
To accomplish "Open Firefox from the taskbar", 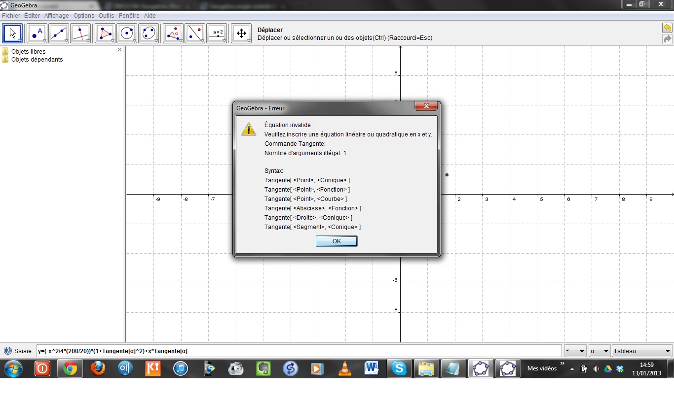I will pos(98,368).
